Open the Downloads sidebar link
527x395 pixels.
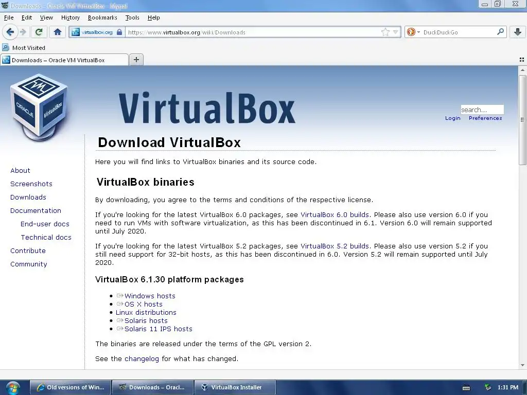click(x=28, y=197)
